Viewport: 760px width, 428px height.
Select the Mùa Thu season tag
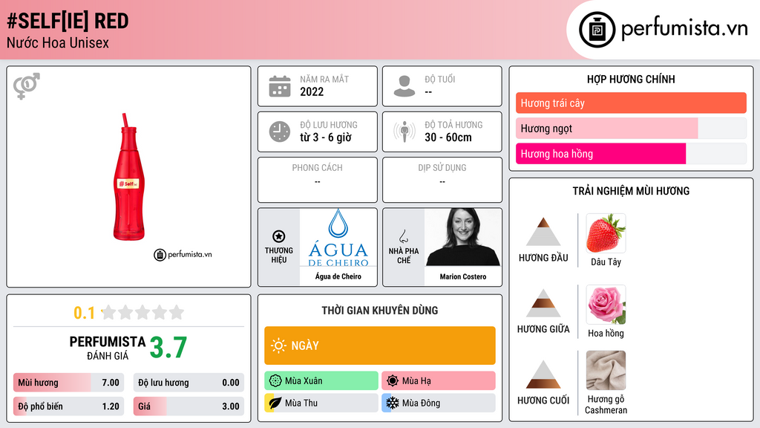tap(321, 403)
